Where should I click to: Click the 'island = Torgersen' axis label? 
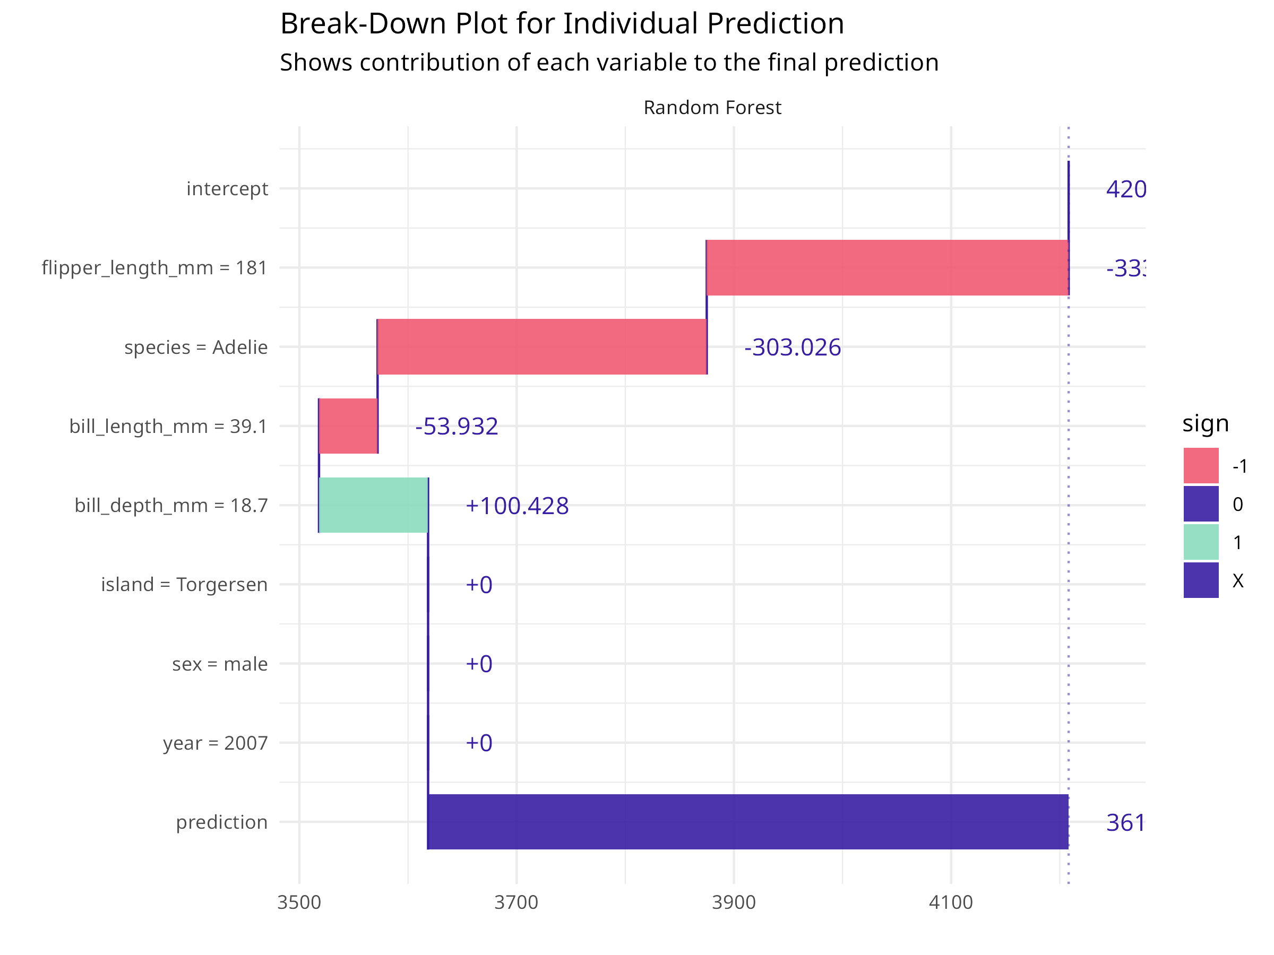click(x=184, y=584)
